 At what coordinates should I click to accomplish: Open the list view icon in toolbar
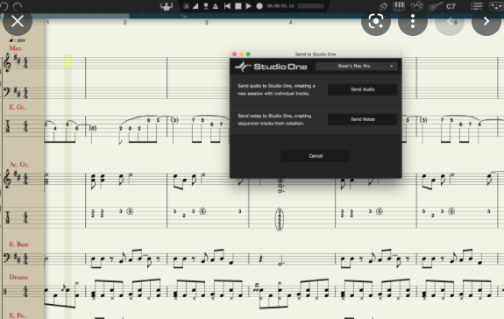click(x=477, y=6)
